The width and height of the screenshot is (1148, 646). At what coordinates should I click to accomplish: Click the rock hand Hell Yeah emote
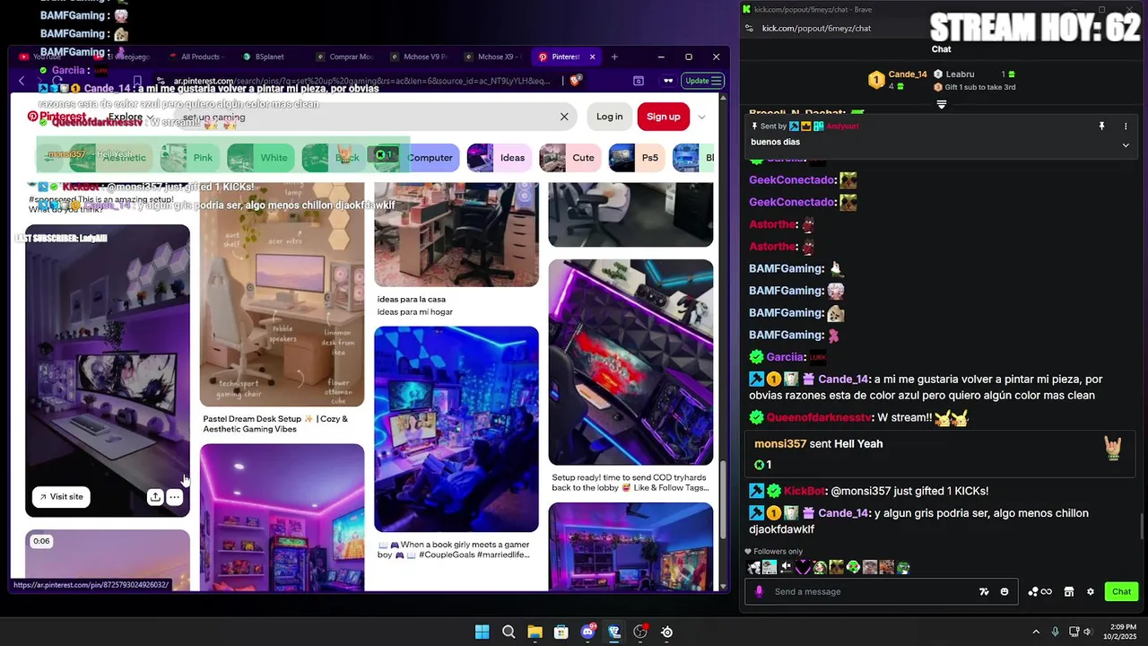[x=1113, y=448]
